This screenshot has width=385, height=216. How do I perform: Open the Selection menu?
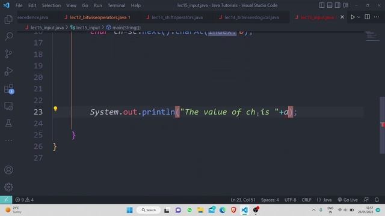(51, 5)
